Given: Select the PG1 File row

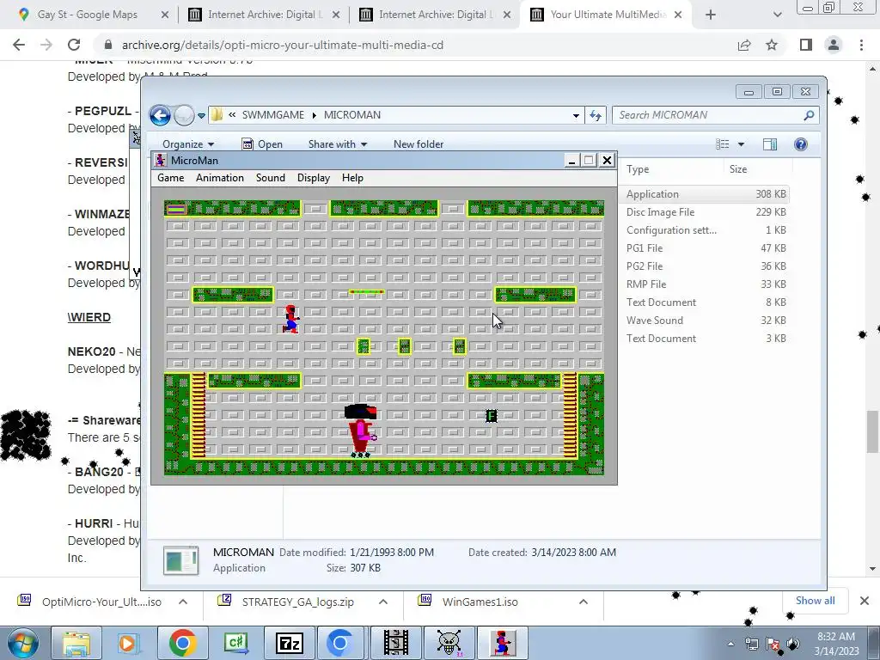Looking at the screenshot, I should pyautogui.click(x=706, y=248).
